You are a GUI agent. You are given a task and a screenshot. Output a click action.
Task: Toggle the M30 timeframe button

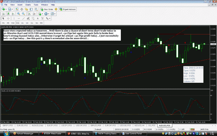[18, 23]
